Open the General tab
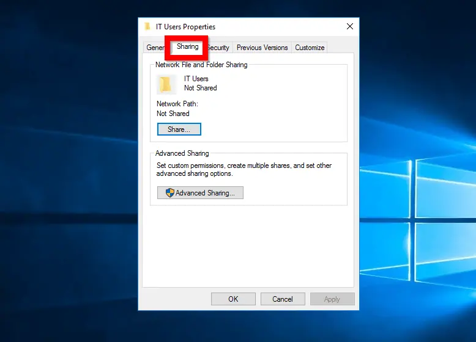The width and height of the screenshot is (476, 342). [x=155, y=48]
